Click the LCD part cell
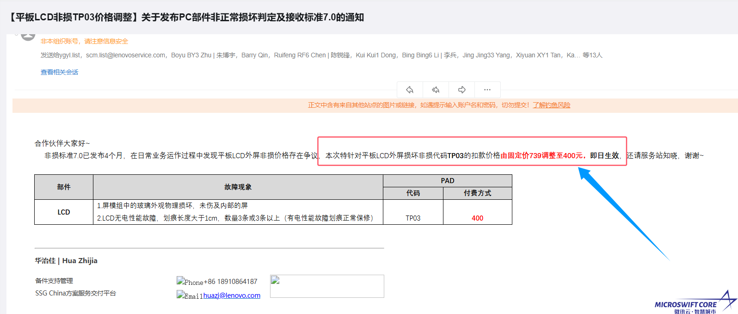The height and width of the screenshot is (314, 738). pyautogui.click(x=64, y=212)
